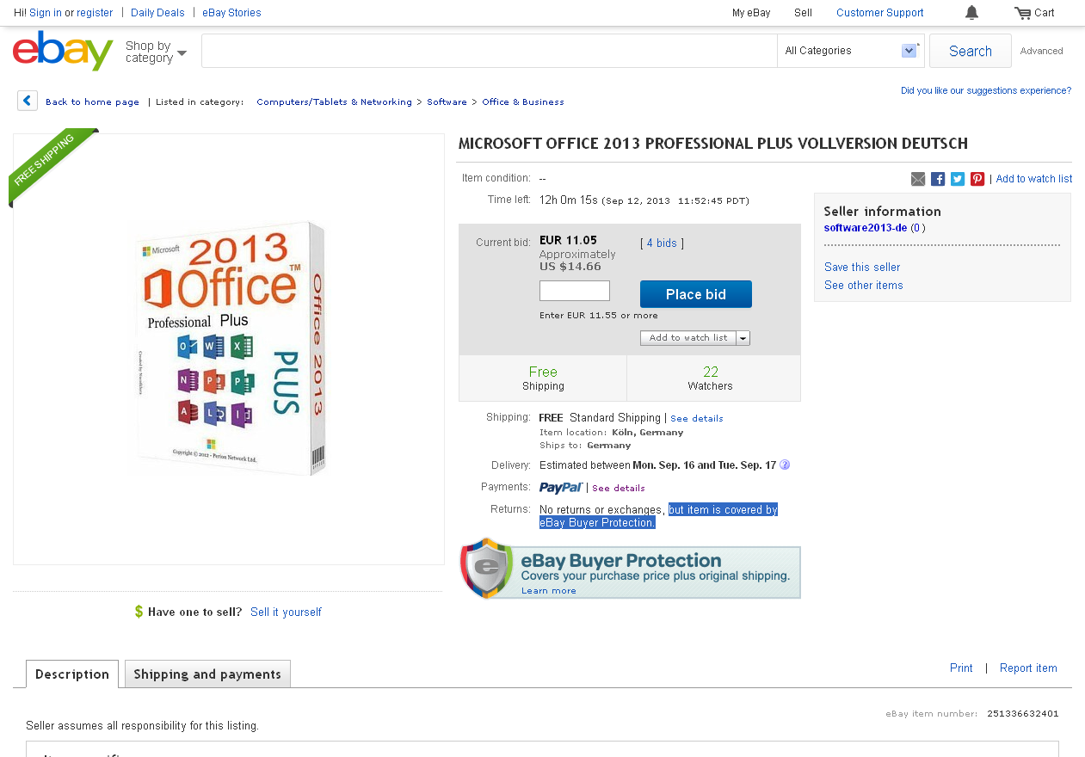Click the Search button
Image resolution: width=1085 pixels, height=757 pixels.
pos(970,51)
